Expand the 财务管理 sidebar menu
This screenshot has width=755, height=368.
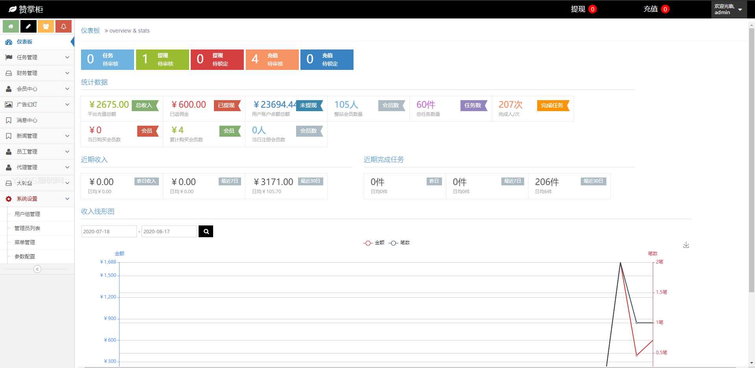pyautogui.click(x=37, y=73)
